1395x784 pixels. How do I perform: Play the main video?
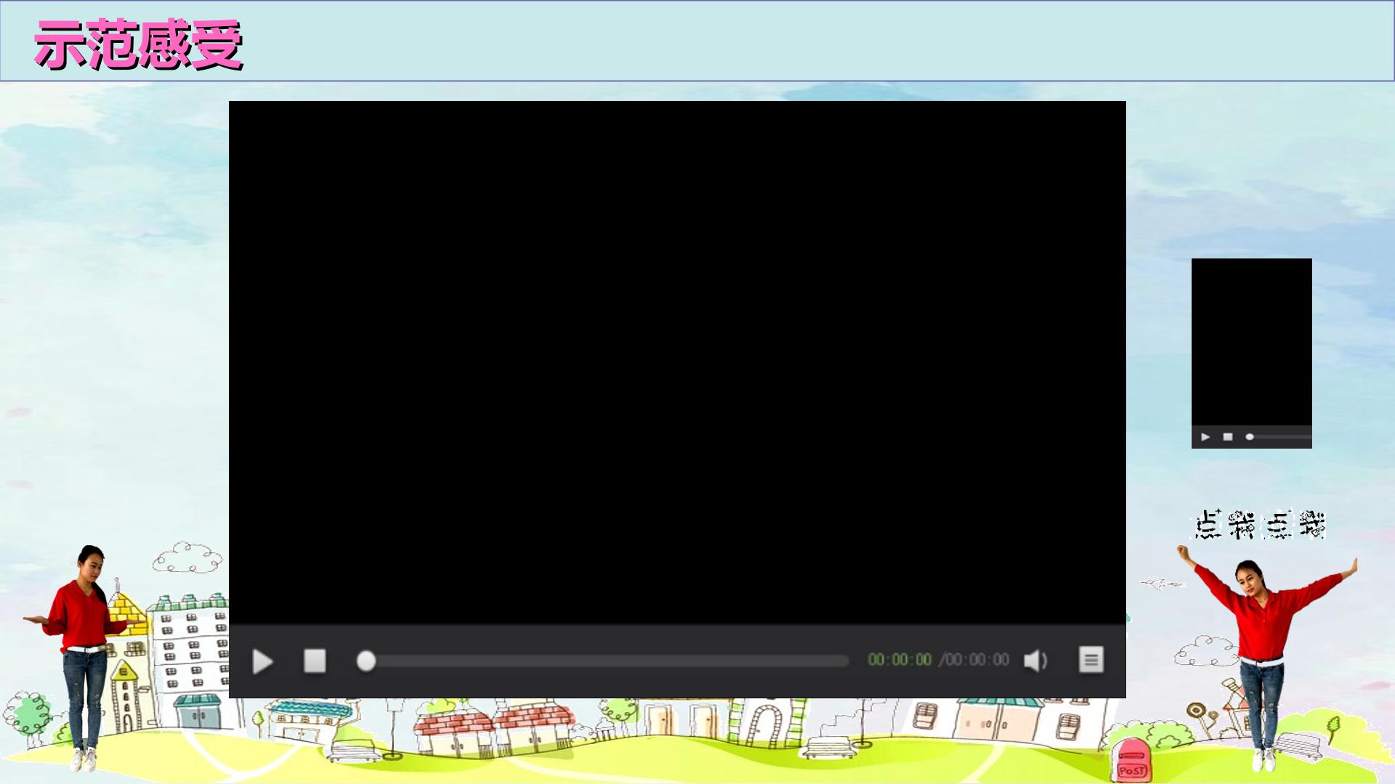pos(262,661)
